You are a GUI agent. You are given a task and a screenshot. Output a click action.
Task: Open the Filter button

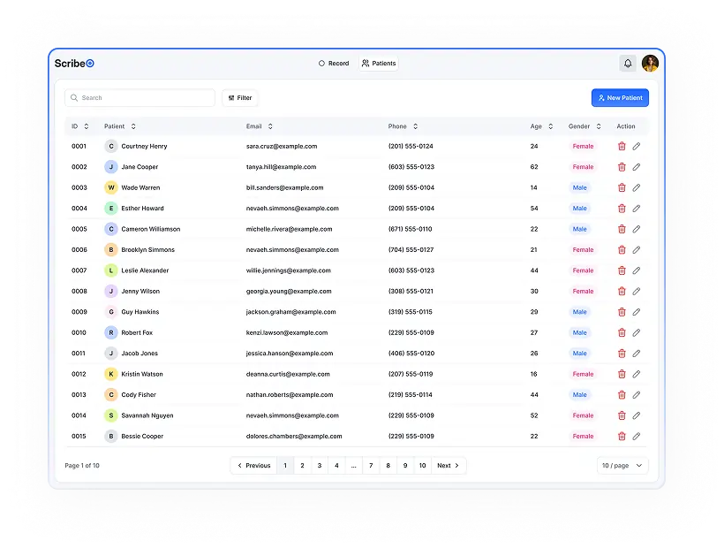tap(240, 98)
